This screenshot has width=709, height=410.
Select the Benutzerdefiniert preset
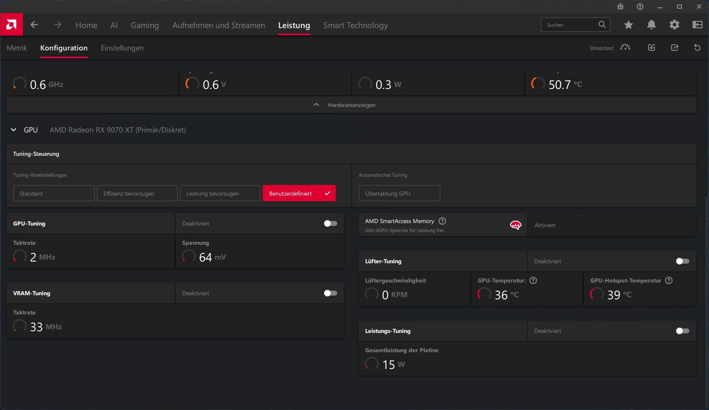pyautogui.click(x=299, y=193)
